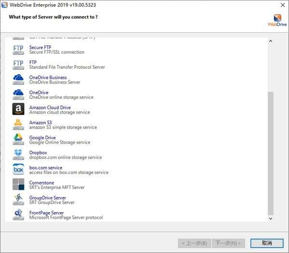Click 'amazon S3 simple storage service' description

[x=63, y=127]
